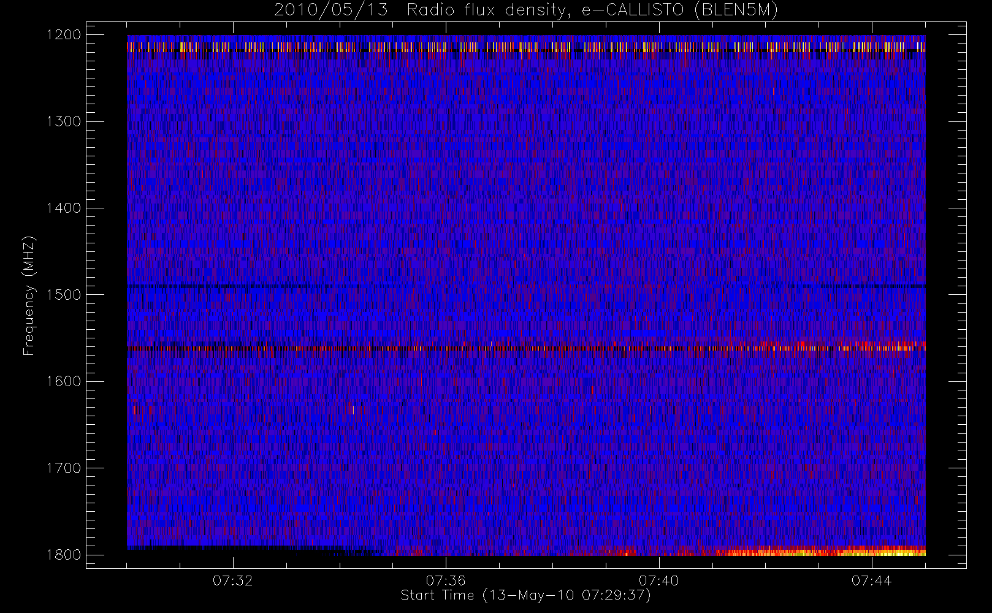Click the yellow-striped band near 1215 MHz
This screenshot has height=613, width=992.
click(x=526, y=47)
